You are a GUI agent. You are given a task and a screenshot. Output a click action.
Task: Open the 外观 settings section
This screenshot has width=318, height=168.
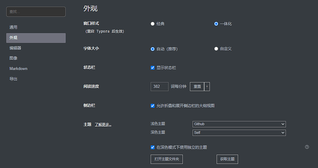tap(36, 38)
